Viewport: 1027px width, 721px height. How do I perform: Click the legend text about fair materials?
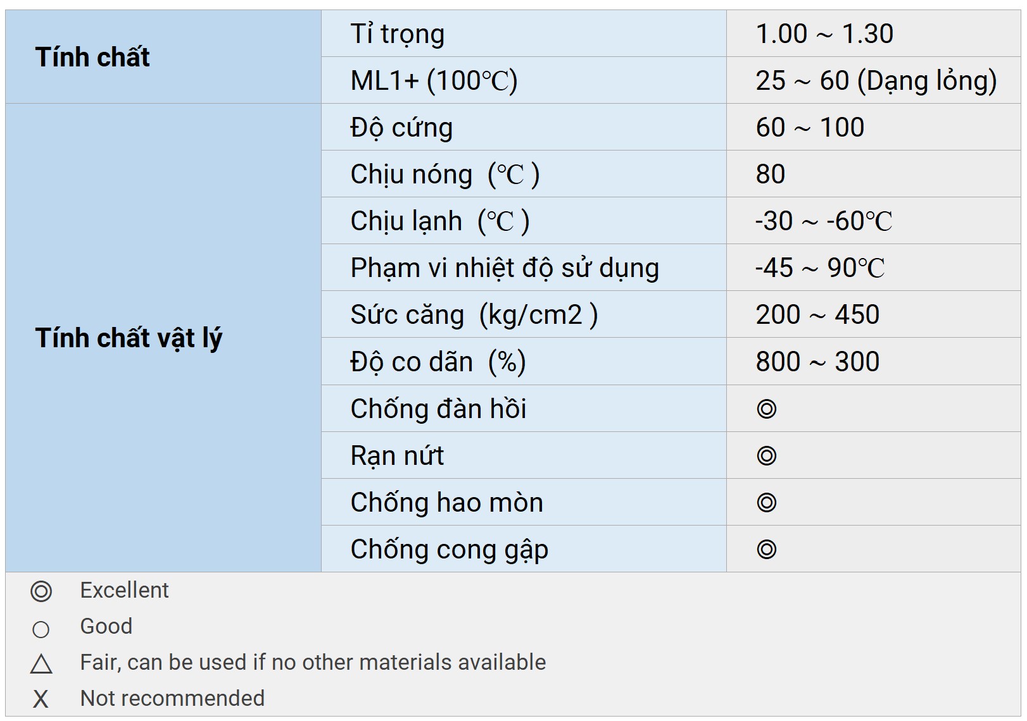[x=313, y=662]
